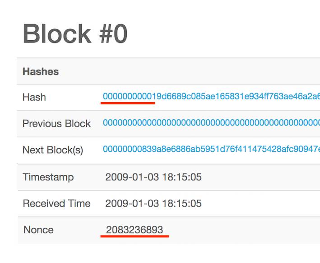The width and height of the screenshot is (320, 263).
Task: Click the red underline beneath the nonce value
Action: click(134, 236)
